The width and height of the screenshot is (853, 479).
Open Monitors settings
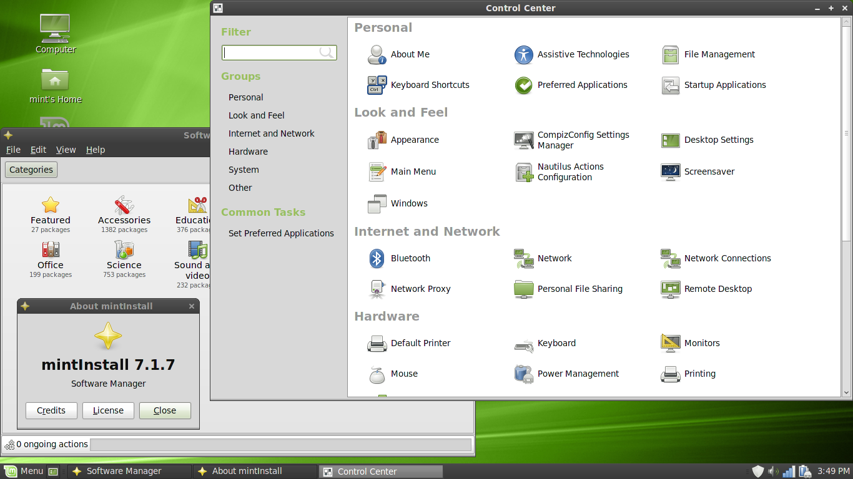(691, 343)
